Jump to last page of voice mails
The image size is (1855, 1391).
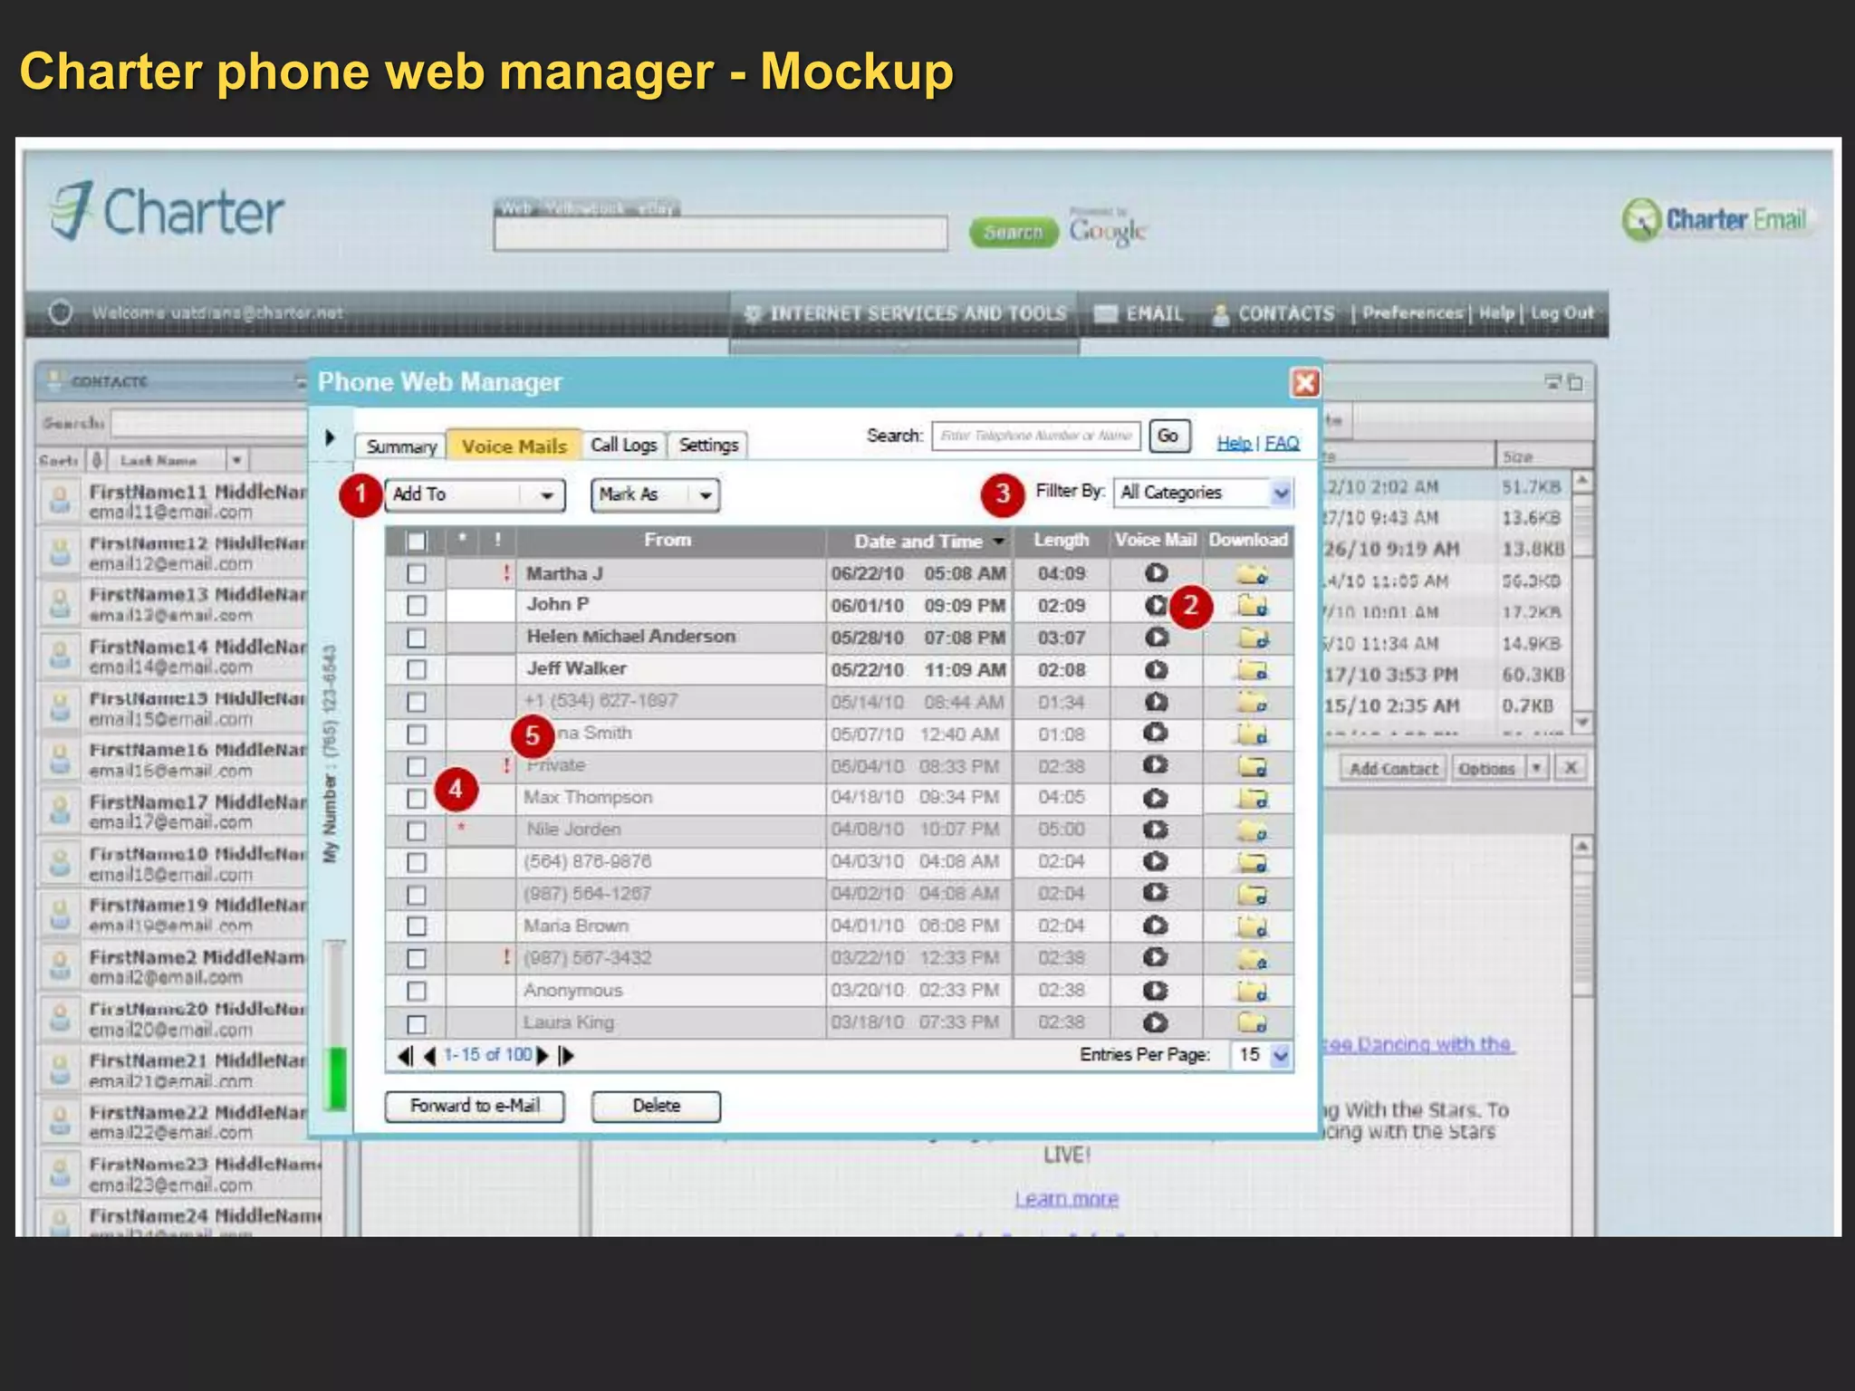tap(566, 1055)
